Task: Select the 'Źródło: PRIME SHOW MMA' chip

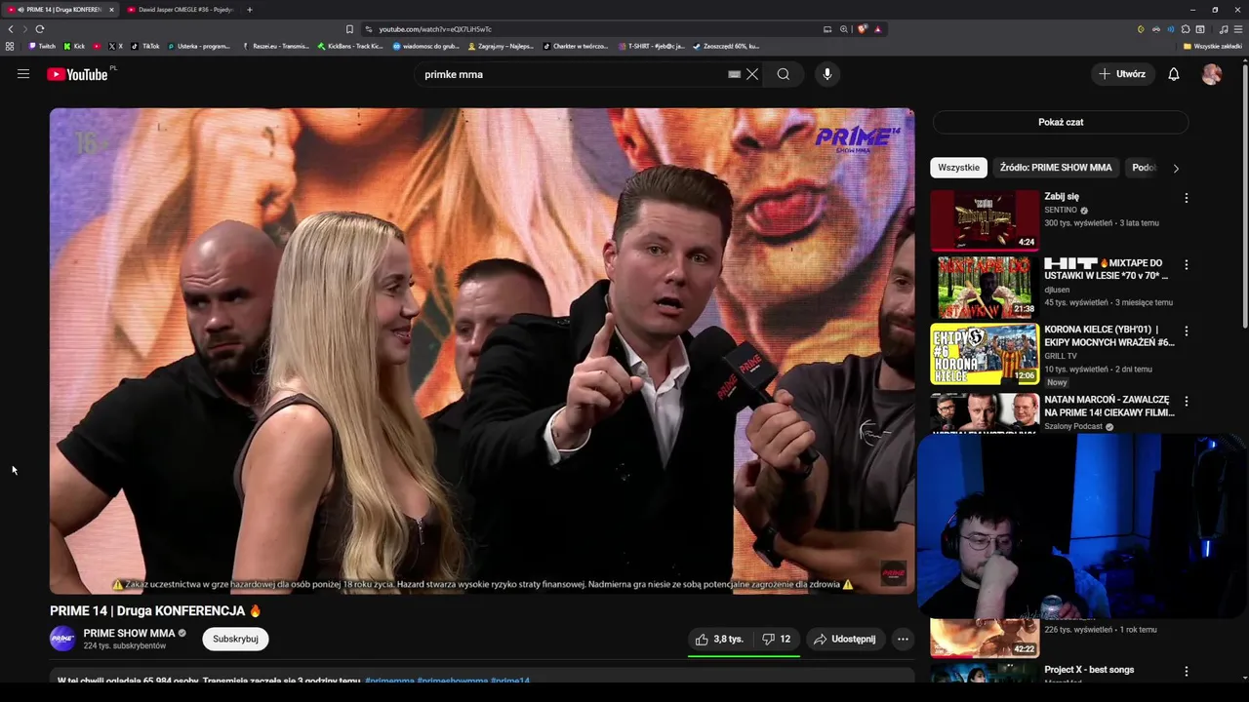Action: [1056, 168]
